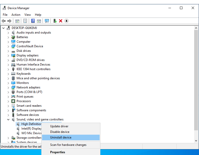Collapse Sound, video and game controllers

click(x=8, y=119)
